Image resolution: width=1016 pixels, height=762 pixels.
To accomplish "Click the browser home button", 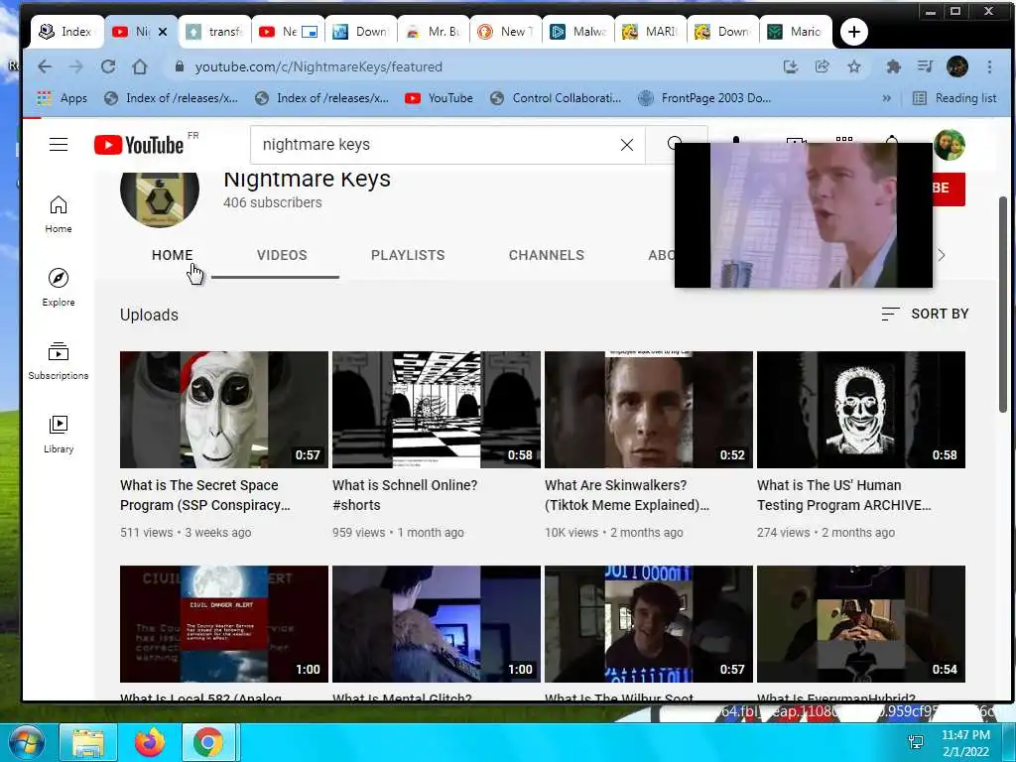I will point(139,66).
